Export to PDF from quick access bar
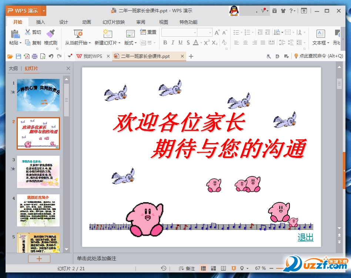 27,56
